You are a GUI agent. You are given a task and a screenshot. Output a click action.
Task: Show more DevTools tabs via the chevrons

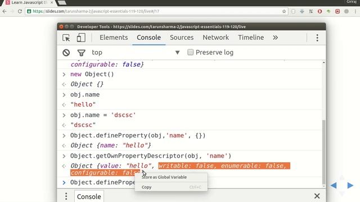(275, 38)
